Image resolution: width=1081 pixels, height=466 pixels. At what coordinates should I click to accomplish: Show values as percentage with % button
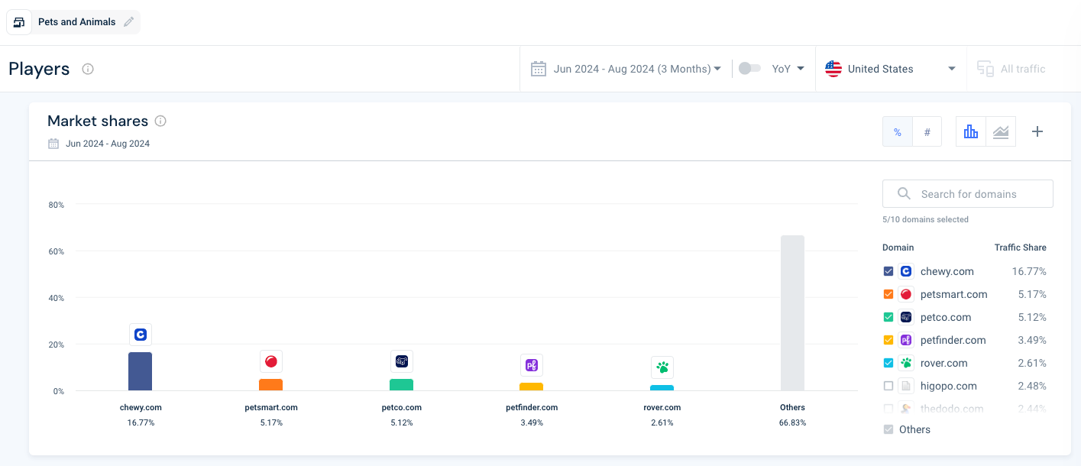coord(898,131)
